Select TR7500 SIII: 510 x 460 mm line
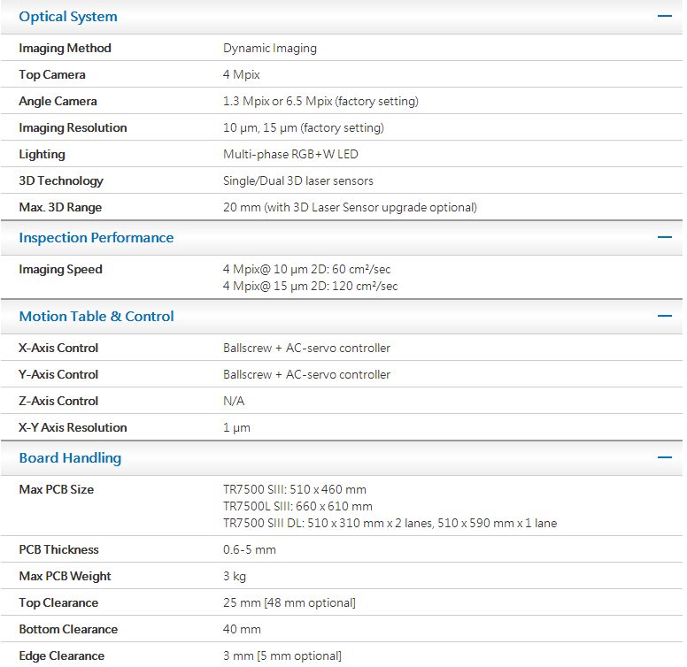Screen dimensions: 687x667 [295, 490]
